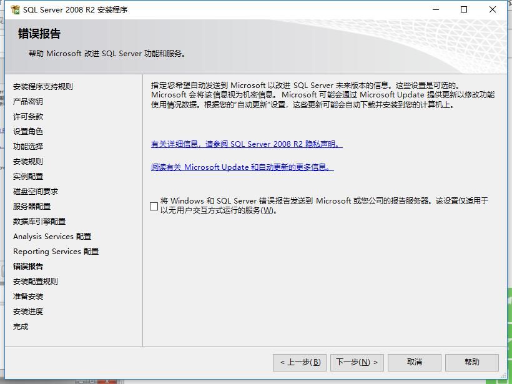This screenshot has width=512, height=384.
Task: Open the Microsoft Update and automatic updates information link
Action: click(242, 167)
